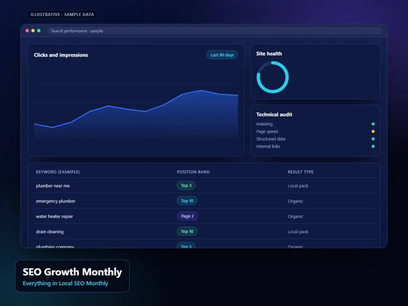Select the Indexing audit row label
Viewport: 408px width, 306px height.
pyautogui.click(x=265, y=124)
